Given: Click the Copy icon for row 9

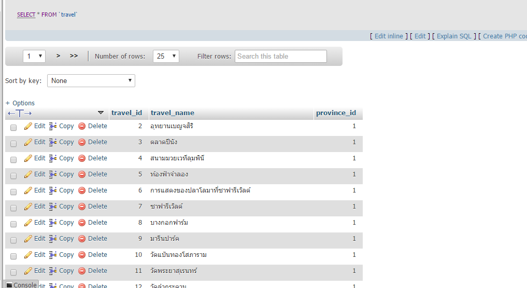Looking at the screenshot, I should (x=53, y=239).
